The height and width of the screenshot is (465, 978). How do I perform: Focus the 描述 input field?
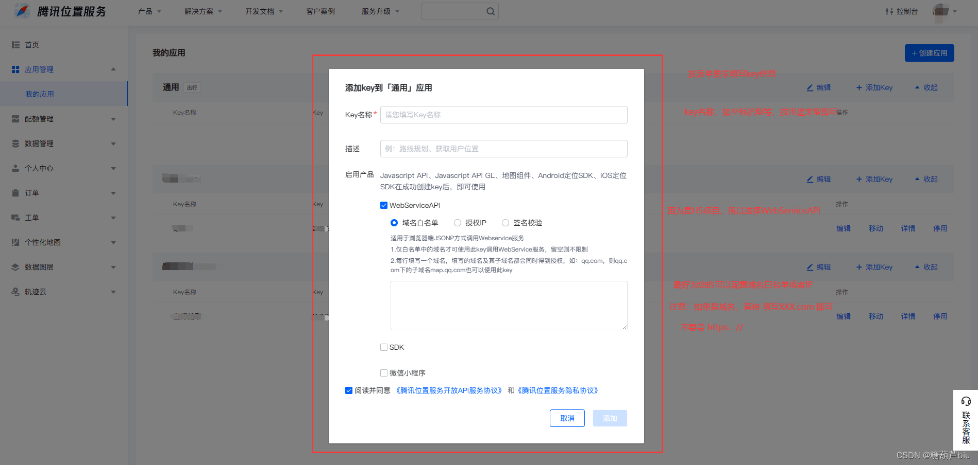coord(504,149)
